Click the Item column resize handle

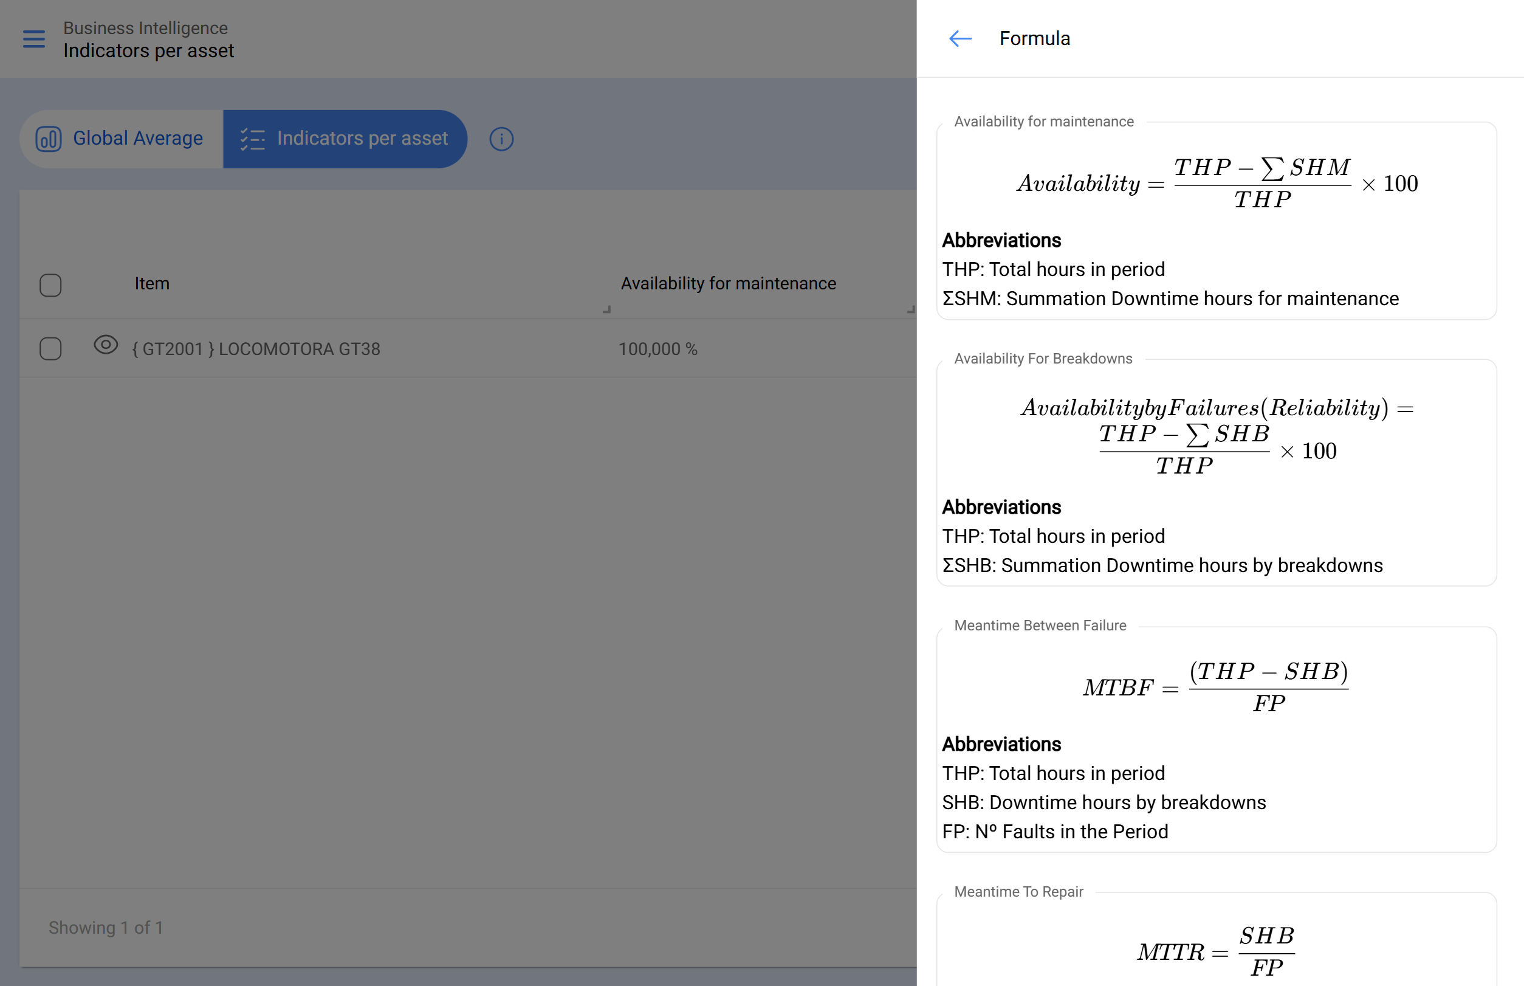pos(606,309)
